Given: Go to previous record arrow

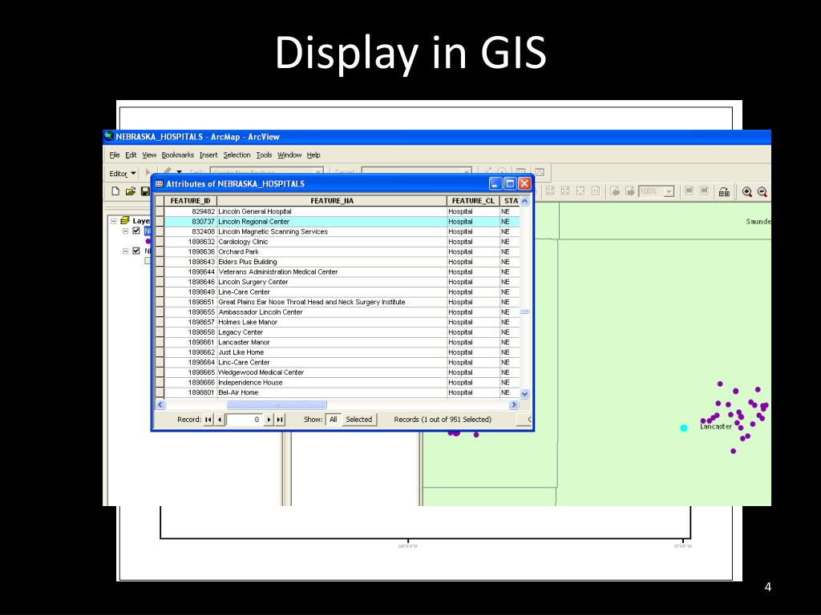Looking at the screenshot, I should click(x=220, y=420).
